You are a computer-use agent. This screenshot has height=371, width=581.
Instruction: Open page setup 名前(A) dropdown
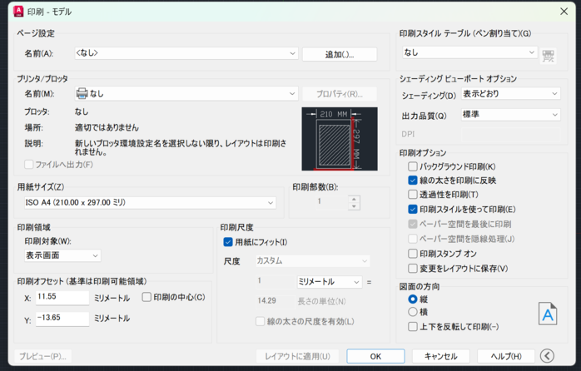point(186,53)
